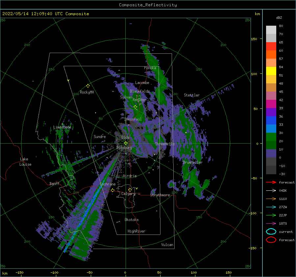Click the km unit label at top right
The width and height of the screenshot is (296, 277).
pos(257,14)
